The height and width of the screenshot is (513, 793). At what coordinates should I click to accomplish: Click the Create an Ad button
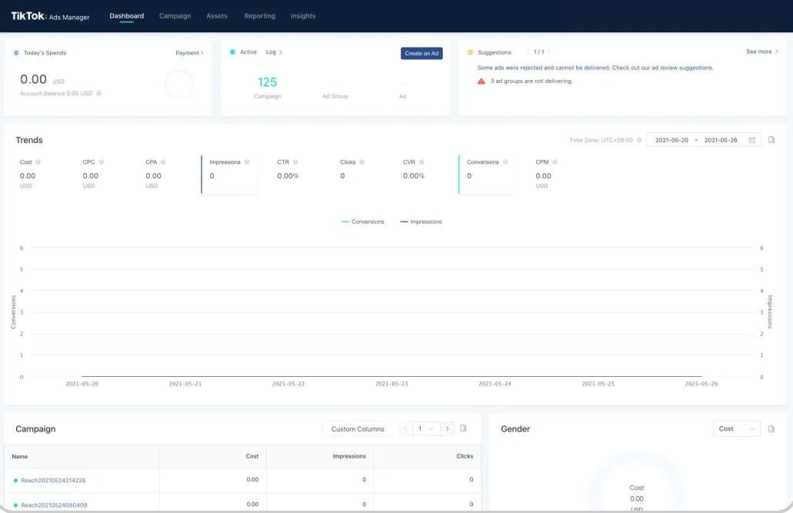click(x=421, y=53)
